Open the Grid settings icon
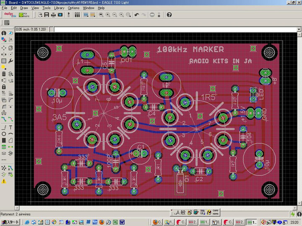The image size is (302, 226). tap(7, 23)
